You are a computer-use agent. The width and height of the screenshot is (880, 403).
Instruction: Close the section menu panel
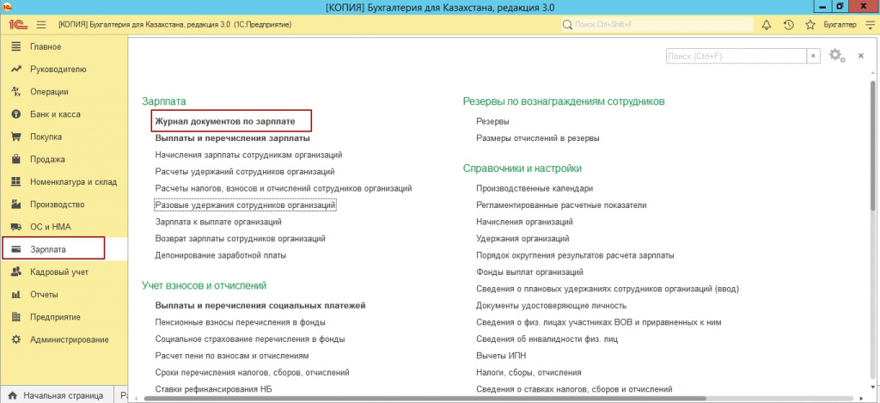click(x=861, y=56)
